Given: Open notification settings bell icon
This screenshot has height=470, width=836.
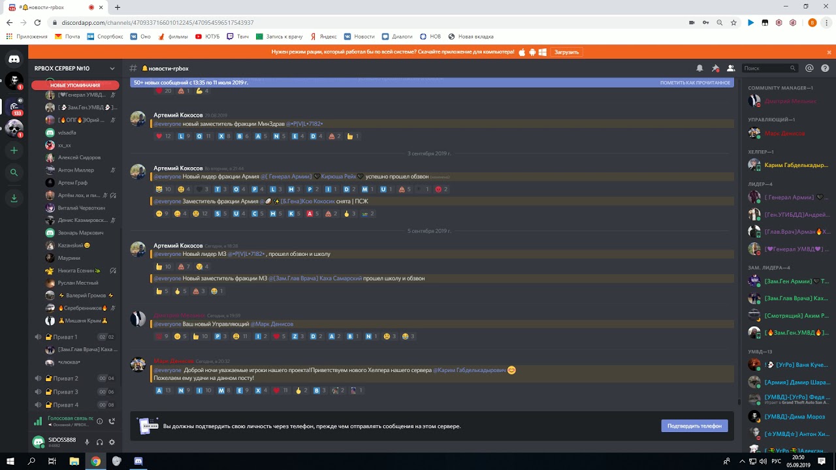Looking at the screenshot, I should coord(699,68).
